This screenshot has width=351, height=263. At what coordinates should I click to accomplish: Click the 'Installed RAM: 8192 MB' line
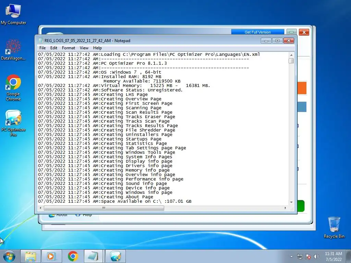tap(100, 77)
